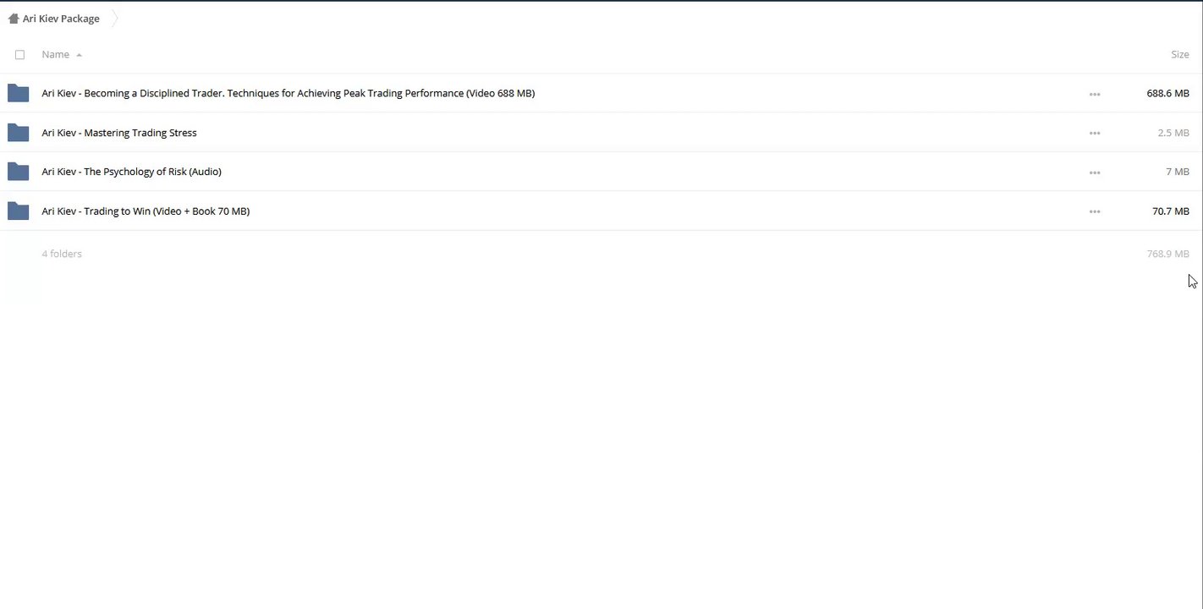Screen dimensions: 1203x609
Task: Click the 7 MB size value
Action: [1178, 172]
